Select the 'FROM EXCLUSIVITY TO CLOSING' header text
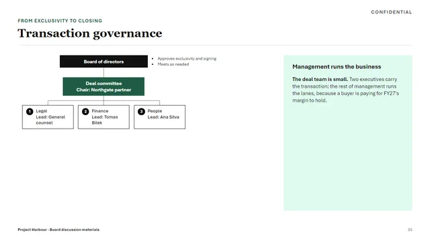Viewport: 430px width, 241px height. point(60,21)
